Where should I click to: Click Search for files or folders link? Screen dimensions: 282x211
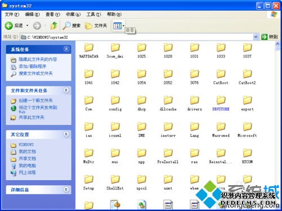[36, 73]
